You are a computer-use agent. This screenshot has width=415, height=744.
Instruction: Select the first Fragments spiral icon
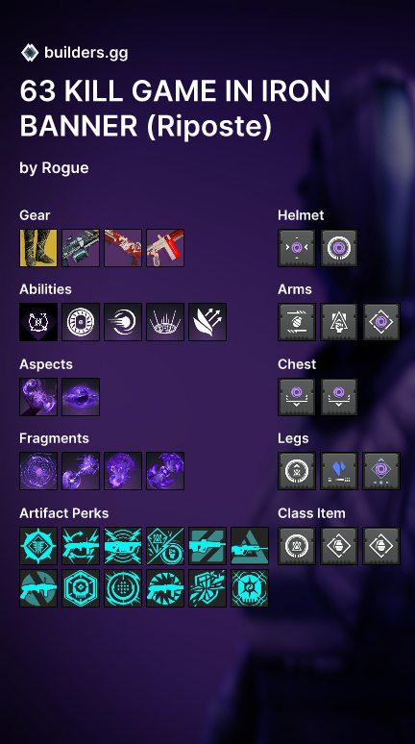(x=38, y=471)
